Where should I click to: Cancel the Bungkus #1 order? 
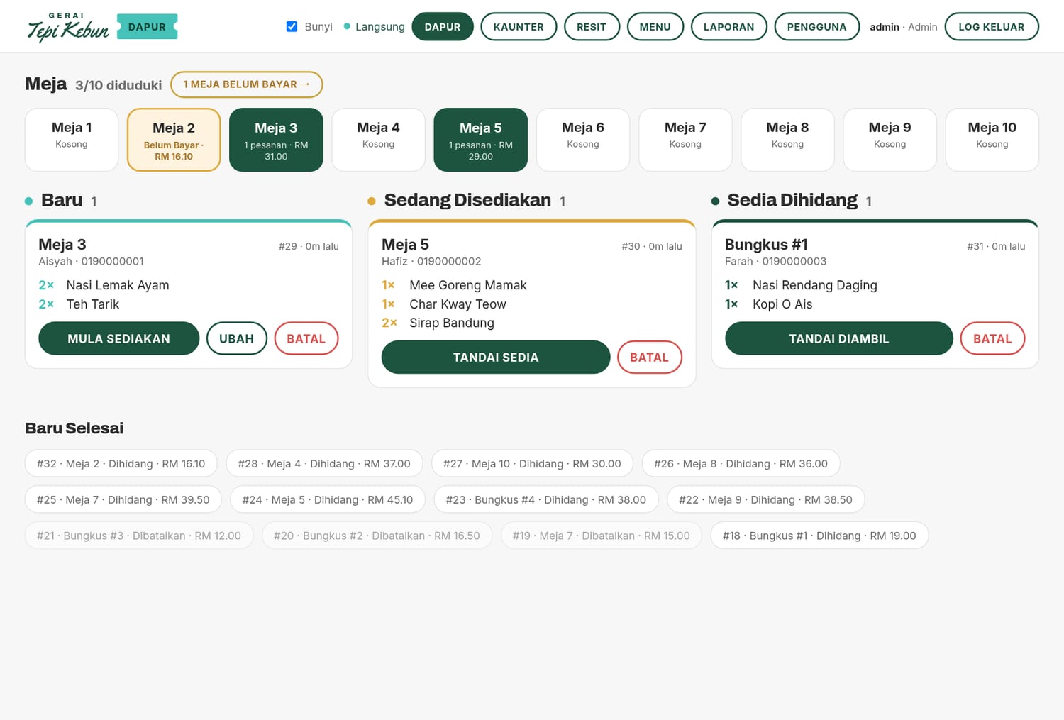click(x=992, y=338)
